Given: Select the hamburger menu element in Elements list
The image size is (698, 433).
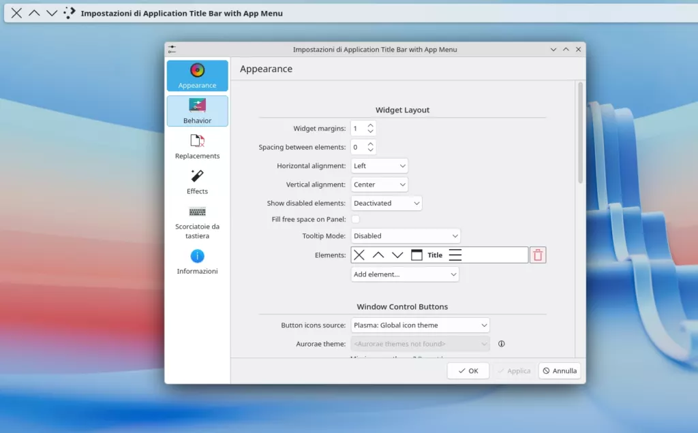Looking at the screenshot, I should click(455, 255).
